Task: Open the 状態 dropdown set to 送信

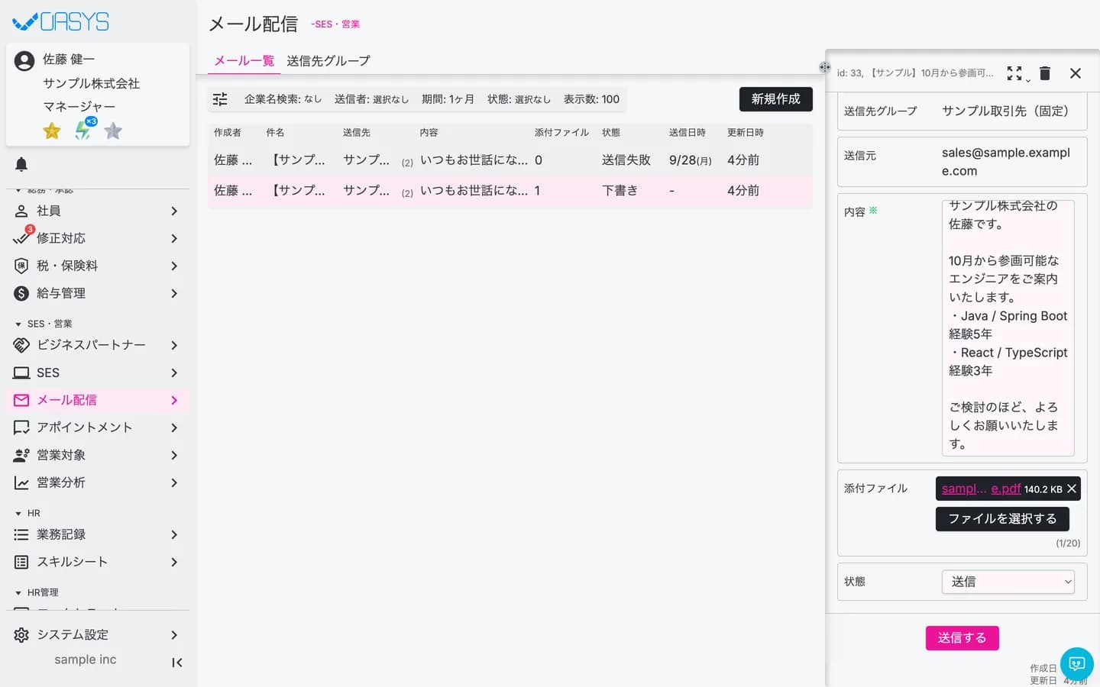Action: 1008,582
